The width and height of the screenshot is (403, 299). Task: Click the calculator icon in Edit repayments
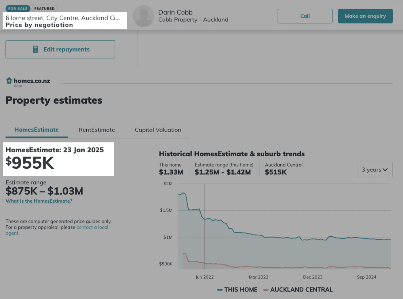pyautogui.click(x=35, y=49)
